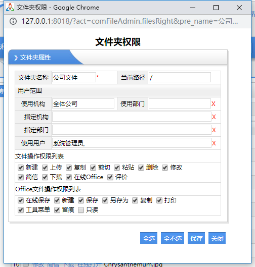Toggle the 在线Office permission checkbox

(x=69, y=177)
